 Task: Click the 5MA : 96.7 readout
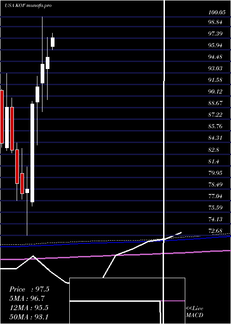[x=27, y=299]
